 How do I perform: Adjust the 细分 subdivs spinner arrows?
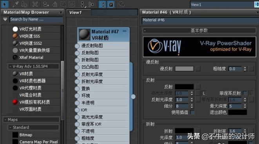click(x=192, y=106)
